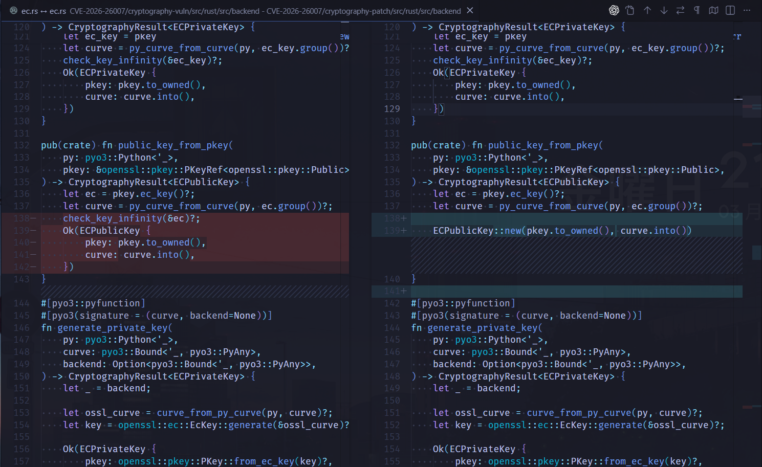Click line number 138 in the left gutter
This screenshot has height=467, width=762.
click(20, 218)
